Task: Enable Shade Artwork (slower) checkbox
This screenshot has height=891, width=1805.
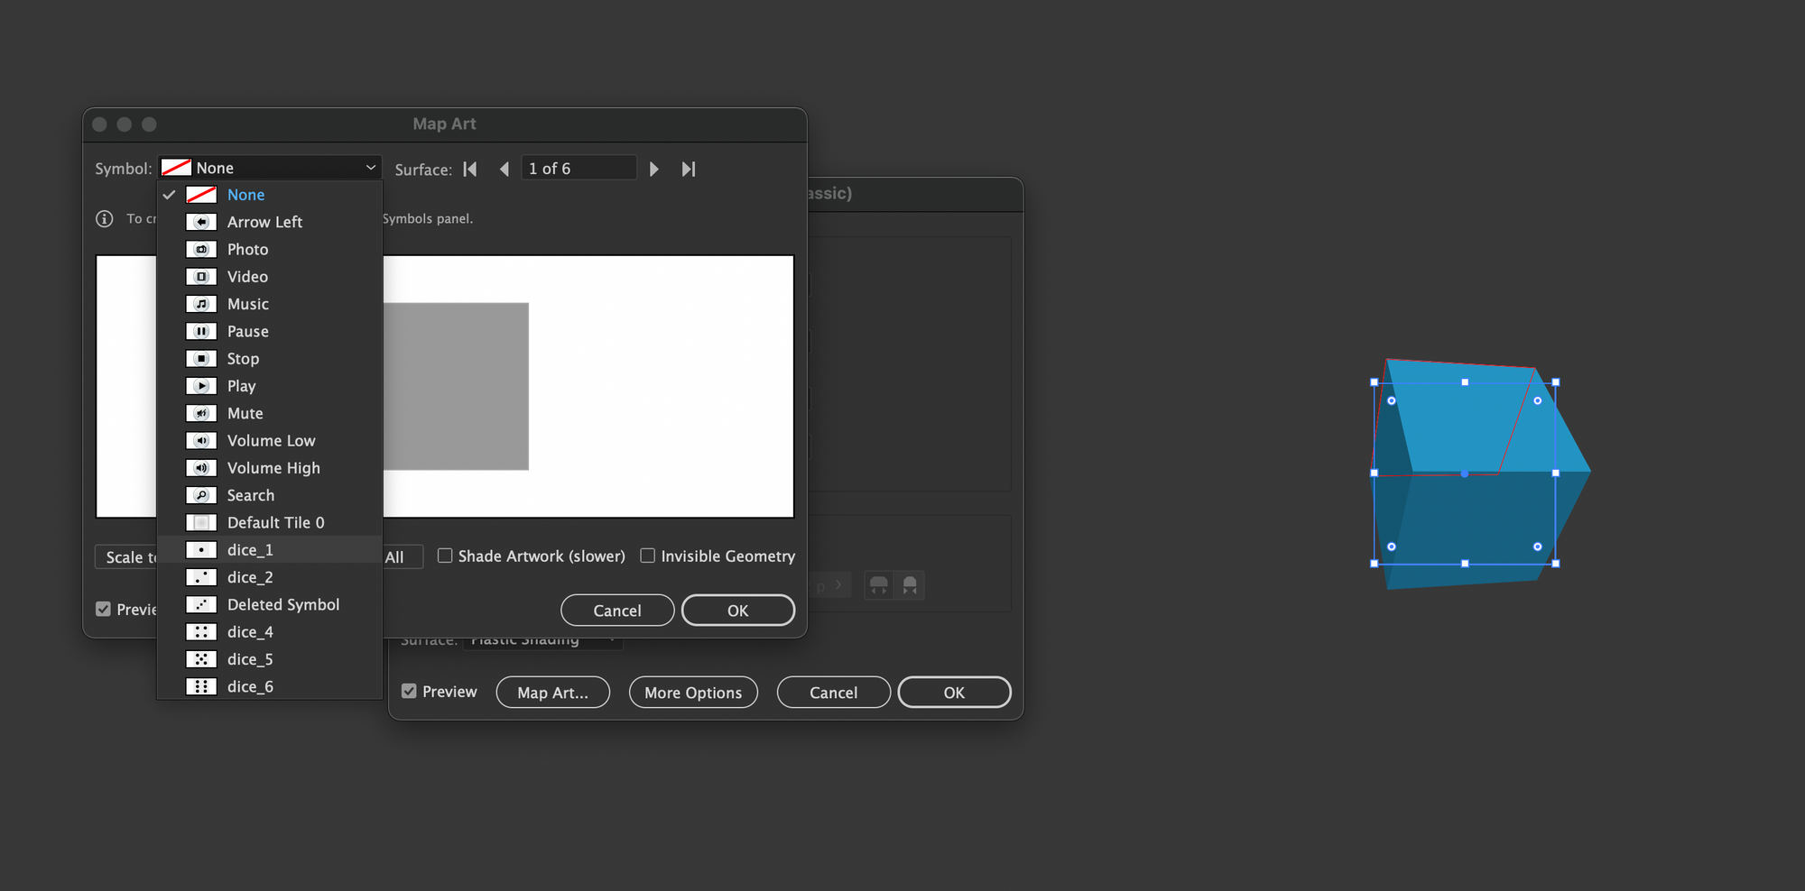Action: coord(445,556)
